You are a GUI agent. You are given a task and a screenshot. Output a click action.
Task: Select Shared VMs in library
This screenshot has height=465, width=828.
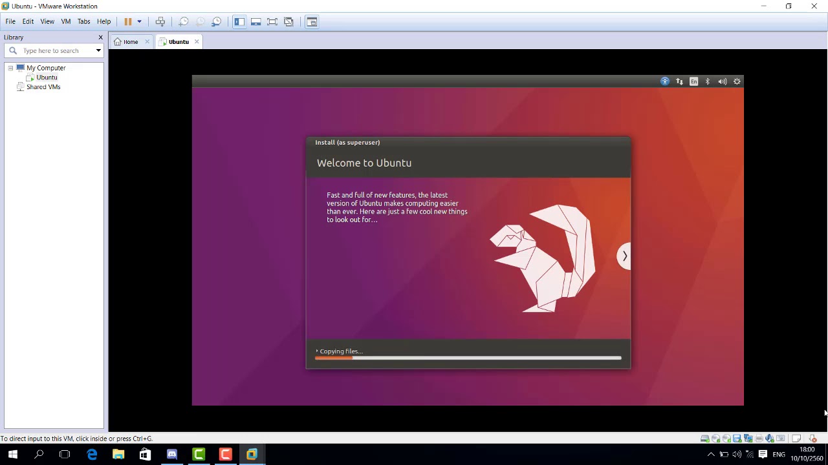click(x=43, y=87)
